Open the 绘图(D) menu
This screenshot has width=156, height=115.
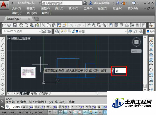(103, 8)
